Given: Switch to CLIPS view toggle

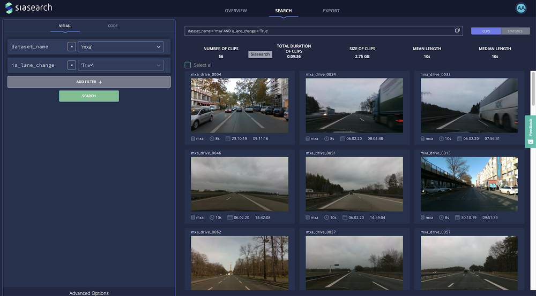Looking at the screenshot, I should coord(486,31).
